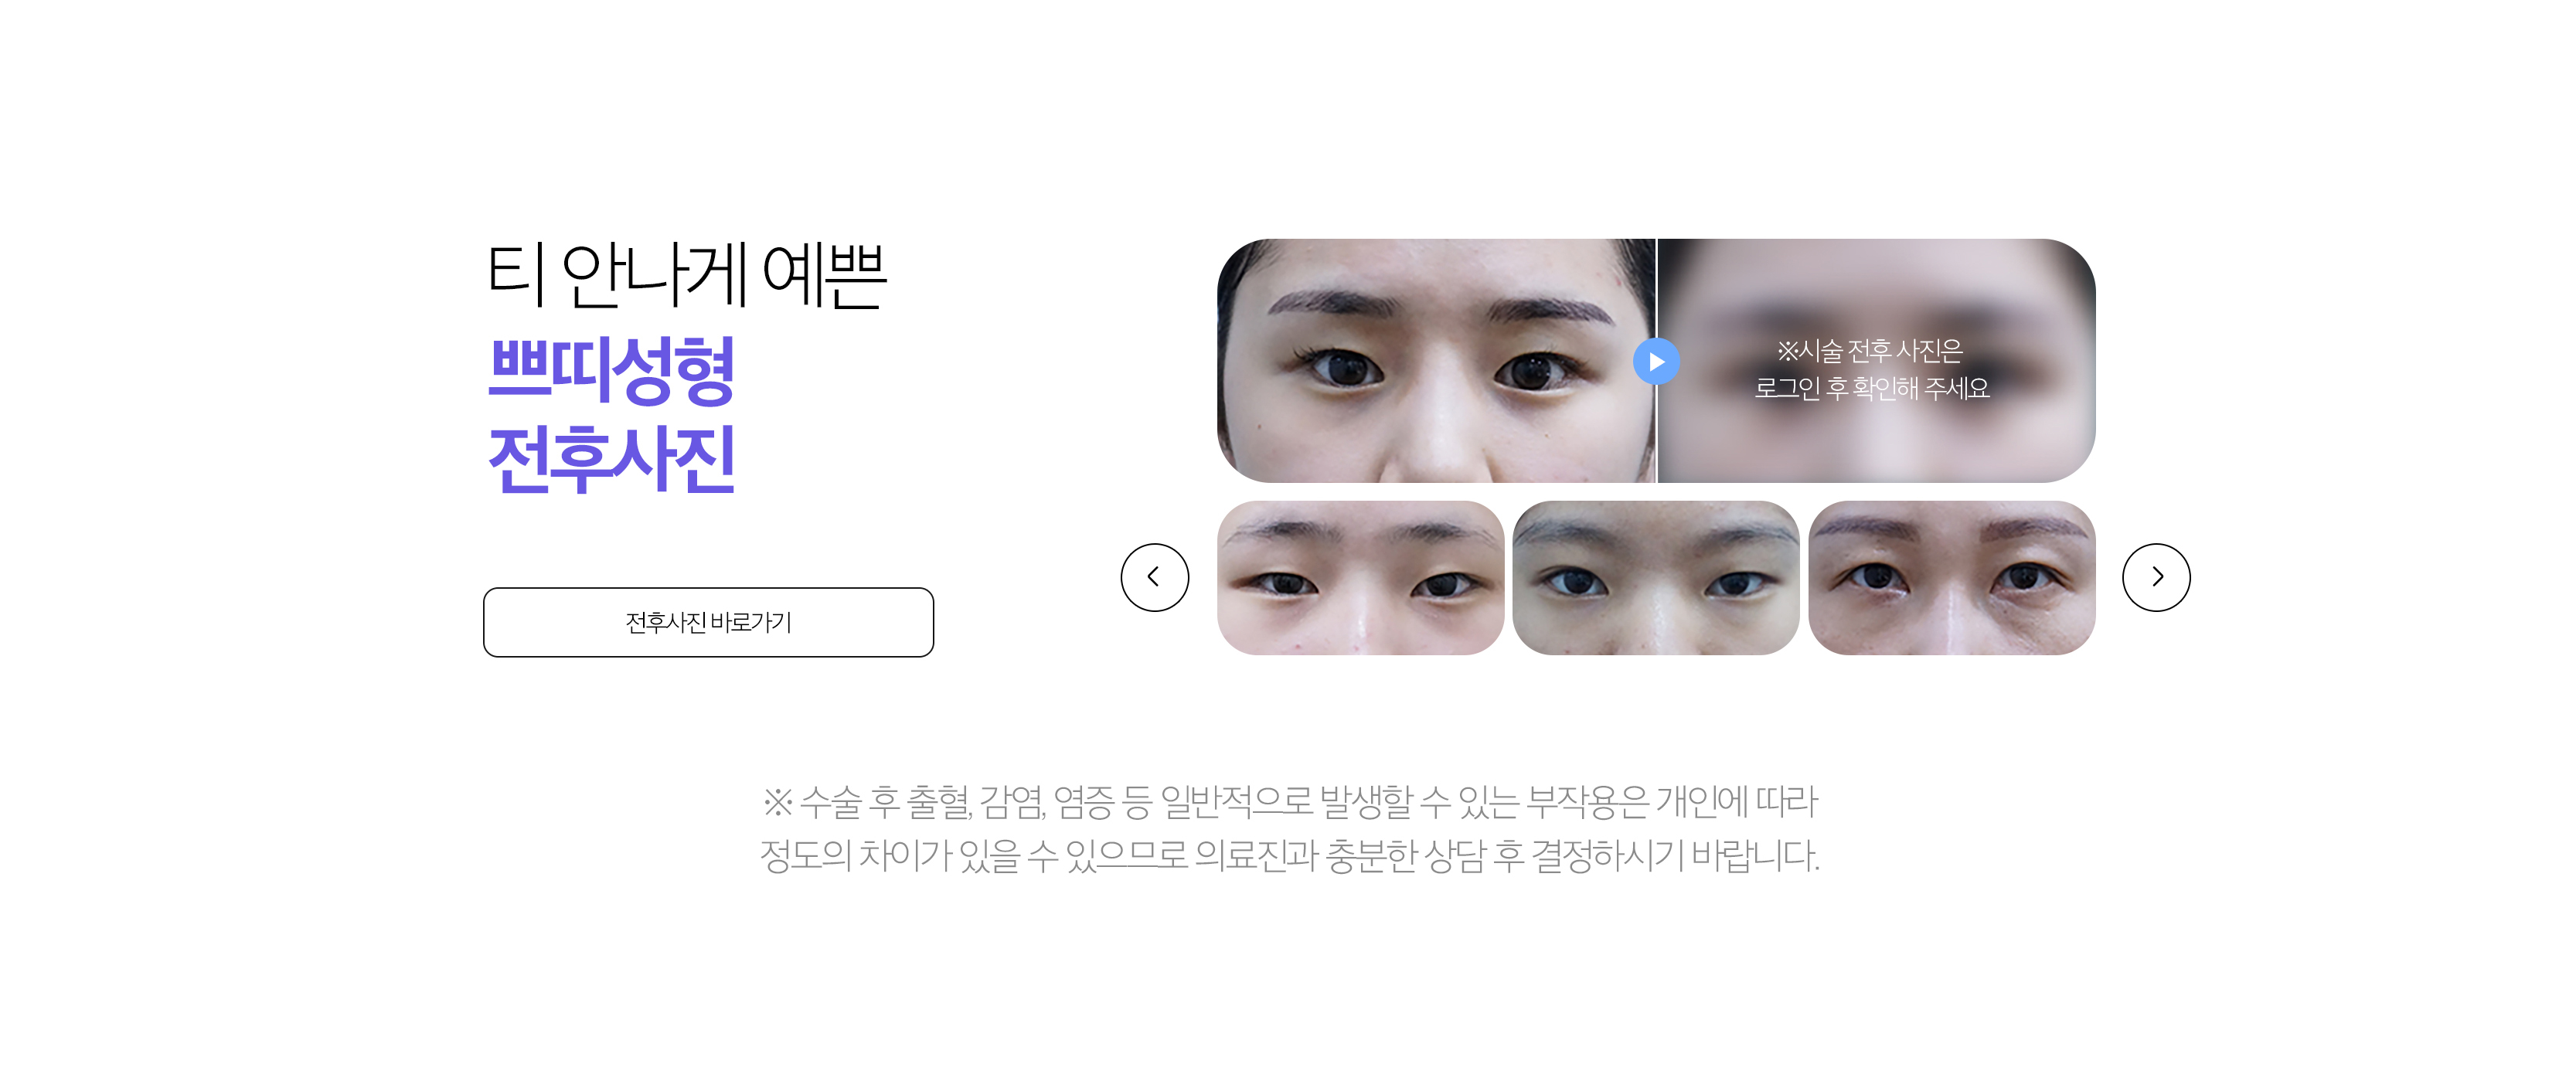Image resolution: width=2576 pixels, height=1081 pixels.
Task: Click the 티 안나게 예쁜 headline
Action: click(x=686, y=275)
